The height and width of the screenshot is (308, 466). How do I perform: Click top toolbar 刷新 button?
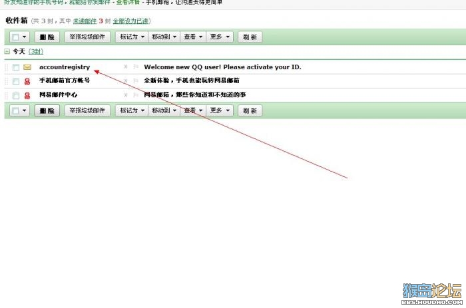coord(250,37)
